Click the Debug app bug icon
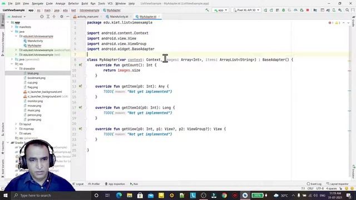Image resolution: width=356 pixels, height=200 pixels. (x=283, y=10)
